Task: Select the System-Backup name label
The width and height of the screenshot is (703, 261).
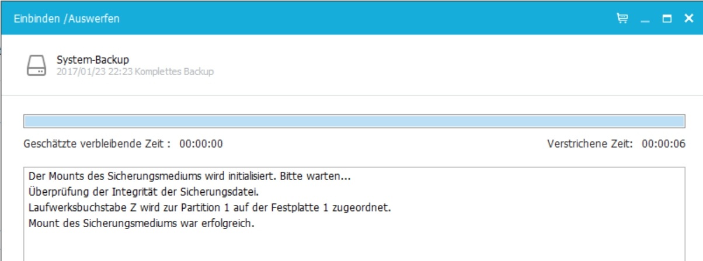Action: [92, 59]
